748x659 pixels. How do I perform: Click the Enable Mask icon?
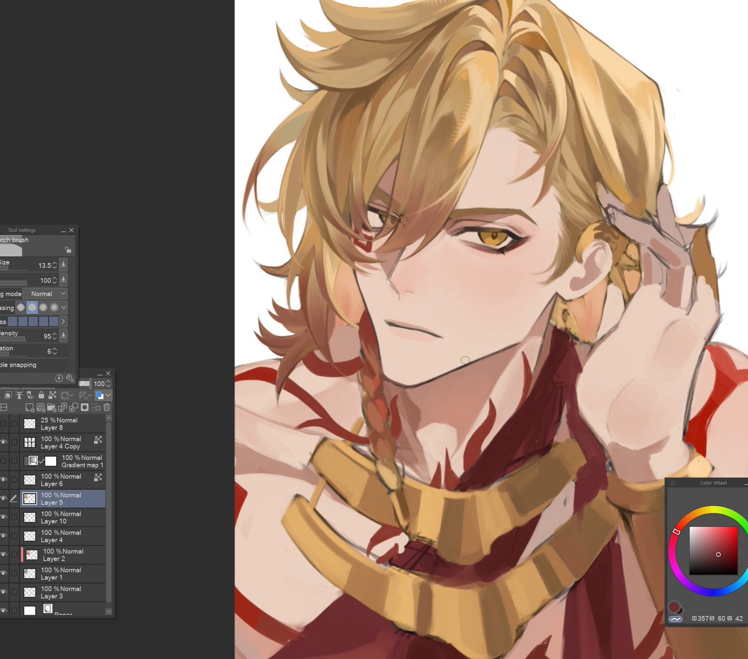coord(67,395)
